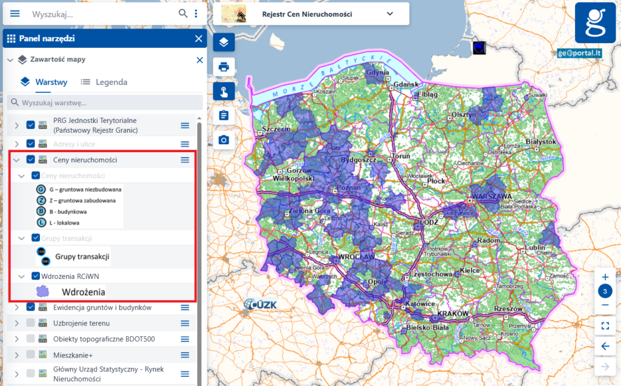The image size is (621, 386).
Task: Zoom in with the plus button
Action: 605,277
